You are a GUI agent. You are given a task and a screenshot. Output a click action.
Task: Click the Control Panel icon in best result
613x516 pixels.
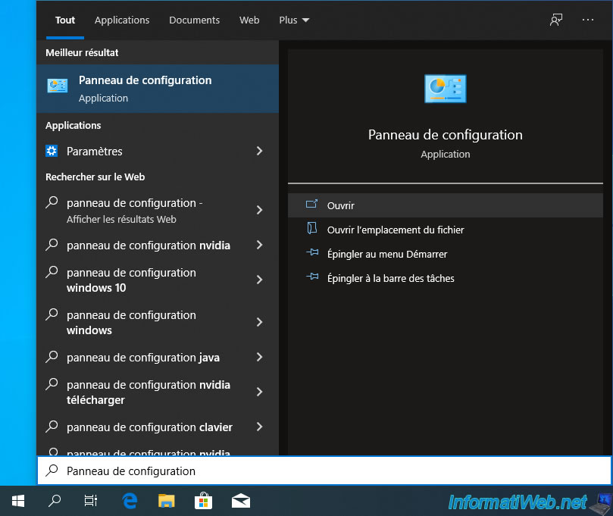click(57, 86)
